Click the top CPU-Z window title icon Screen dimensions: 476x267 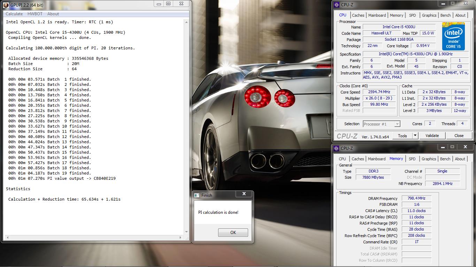[x=336, y=5]
